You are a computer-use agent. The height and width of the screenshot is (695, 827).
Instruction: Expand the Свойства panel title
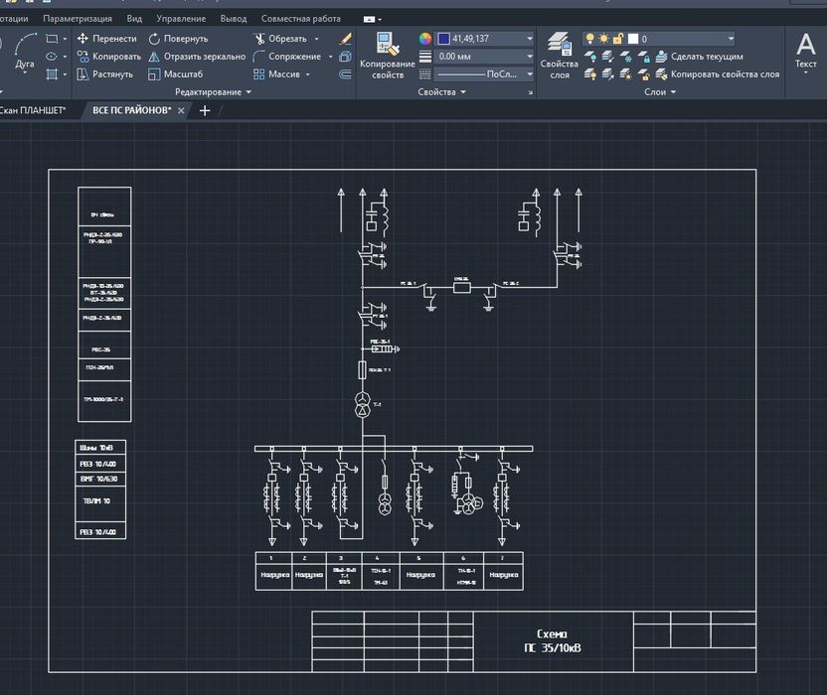coord(441,92)
